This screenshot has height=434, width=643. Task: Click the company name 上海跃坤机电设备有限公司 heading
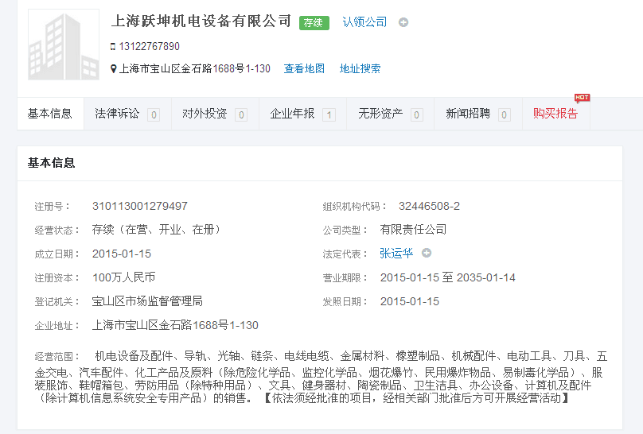click(201, 21)
